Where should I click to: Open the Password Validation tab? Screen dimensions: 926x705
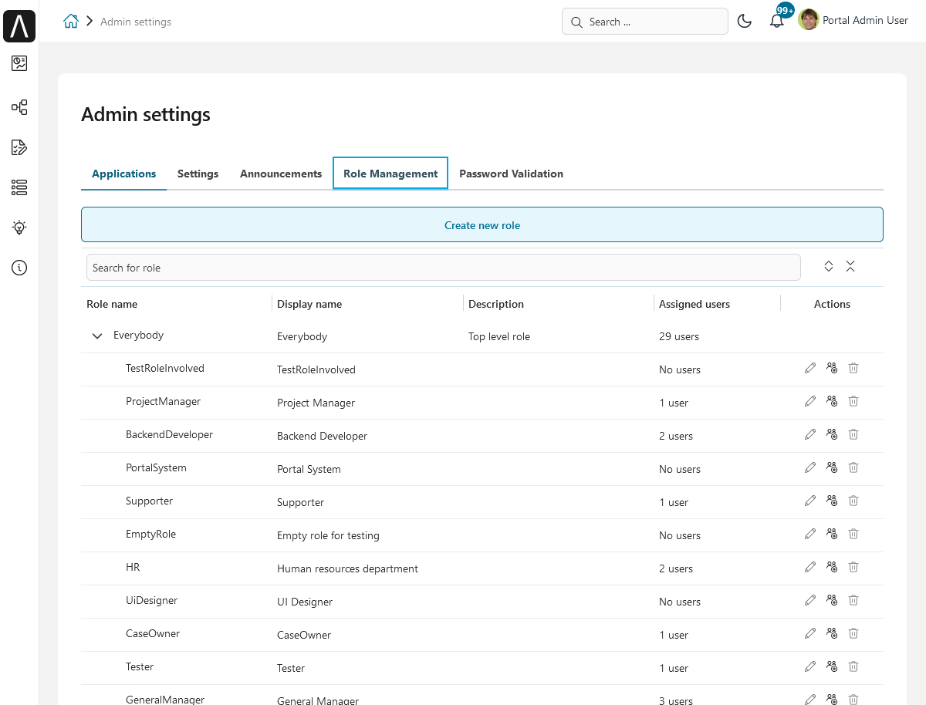click(511, 174)
